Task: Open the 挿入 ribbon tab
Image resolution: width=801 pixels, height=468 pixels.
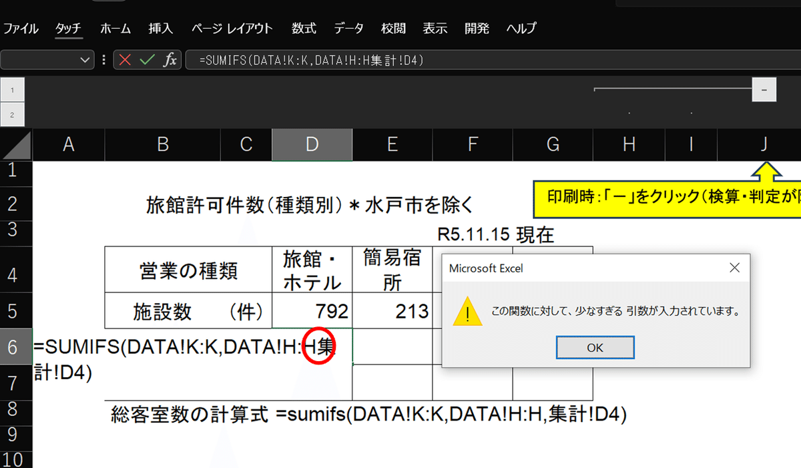Action: [161, 29]
